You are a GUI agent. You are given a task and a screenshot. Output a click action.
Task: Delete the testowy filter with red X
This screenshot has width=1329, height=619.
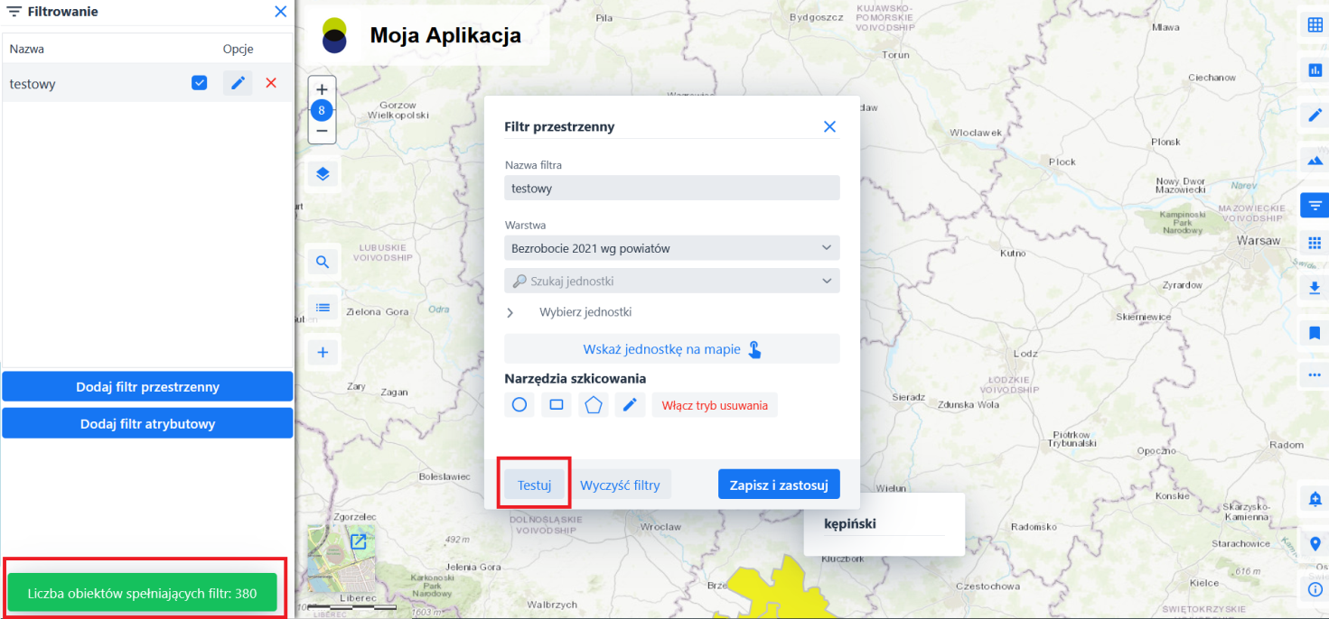click(x=271, y=83)
